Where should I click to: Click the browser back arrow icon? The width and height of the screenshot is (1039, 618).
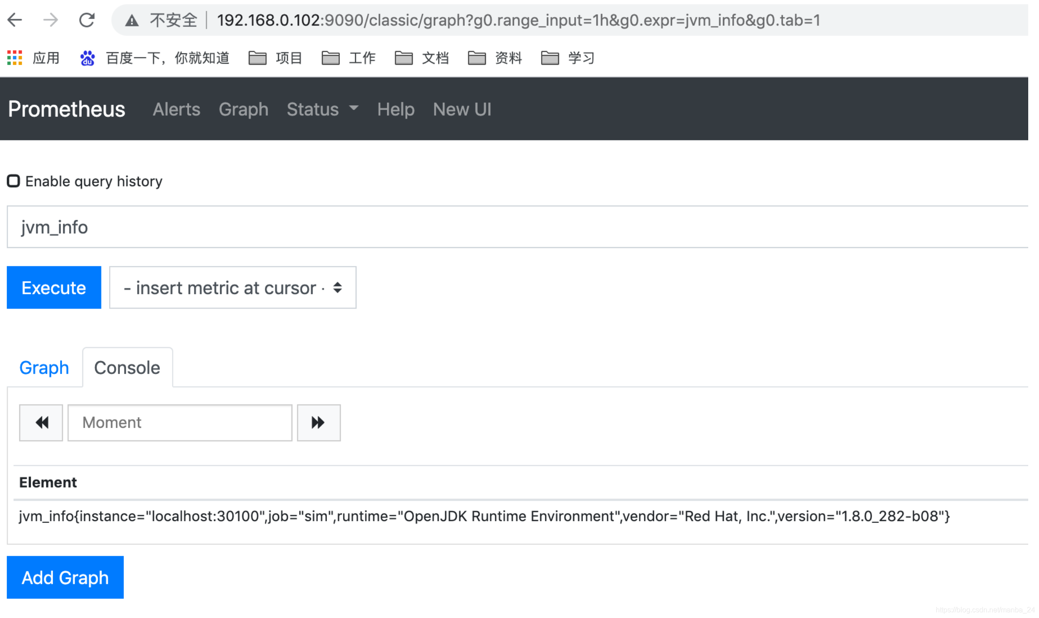[x=15, y=20]
